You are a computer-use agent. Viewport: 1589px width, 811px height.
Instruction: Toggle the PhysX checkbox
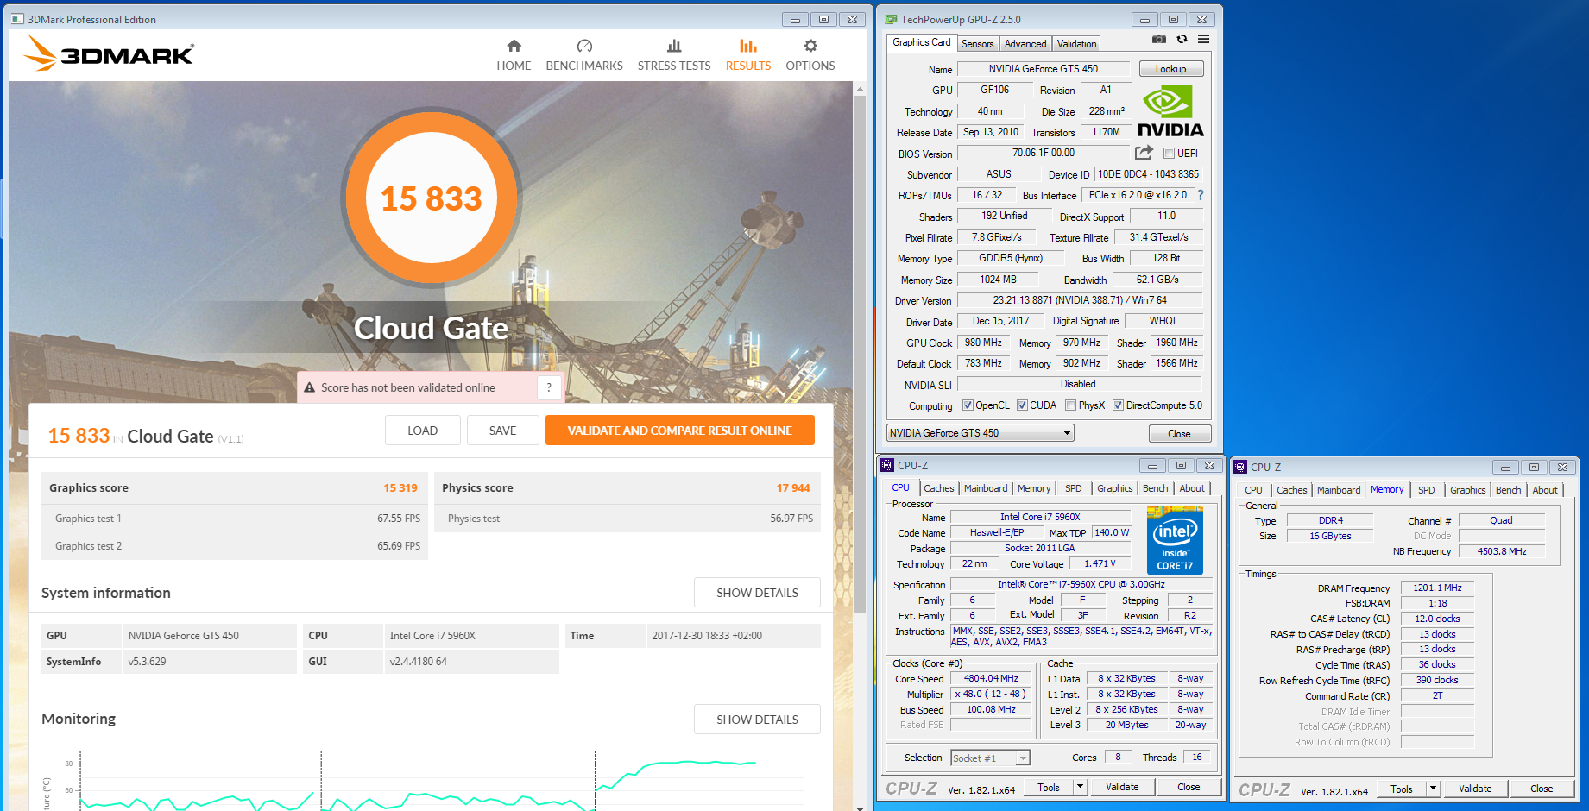coord(1070,405)
